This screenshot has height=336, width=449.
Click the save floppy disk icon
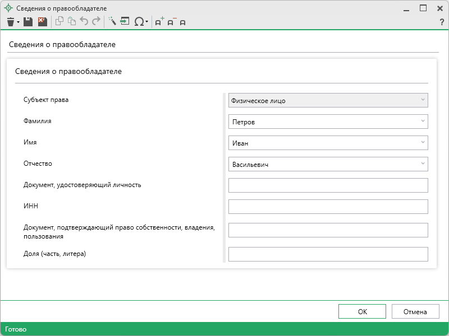[x=28, y=22]
